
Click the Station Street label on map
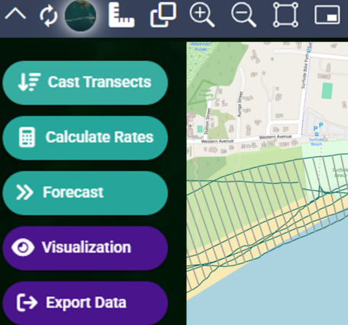(208, 121)
